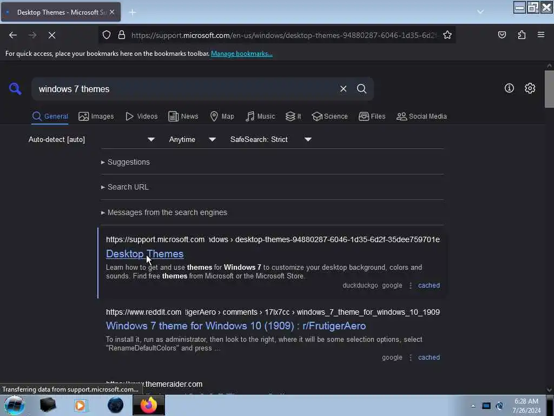Click the themeraider.com result URL
The image size is (554, 416).
tap(154, 384)
